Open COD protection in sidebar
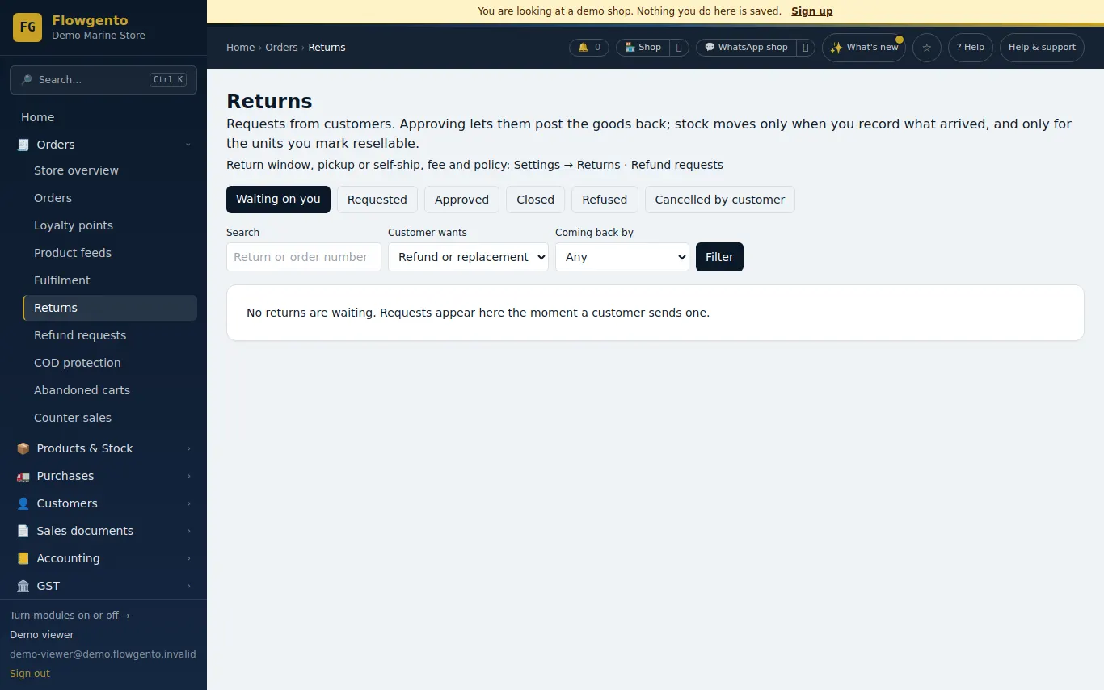 110,363
